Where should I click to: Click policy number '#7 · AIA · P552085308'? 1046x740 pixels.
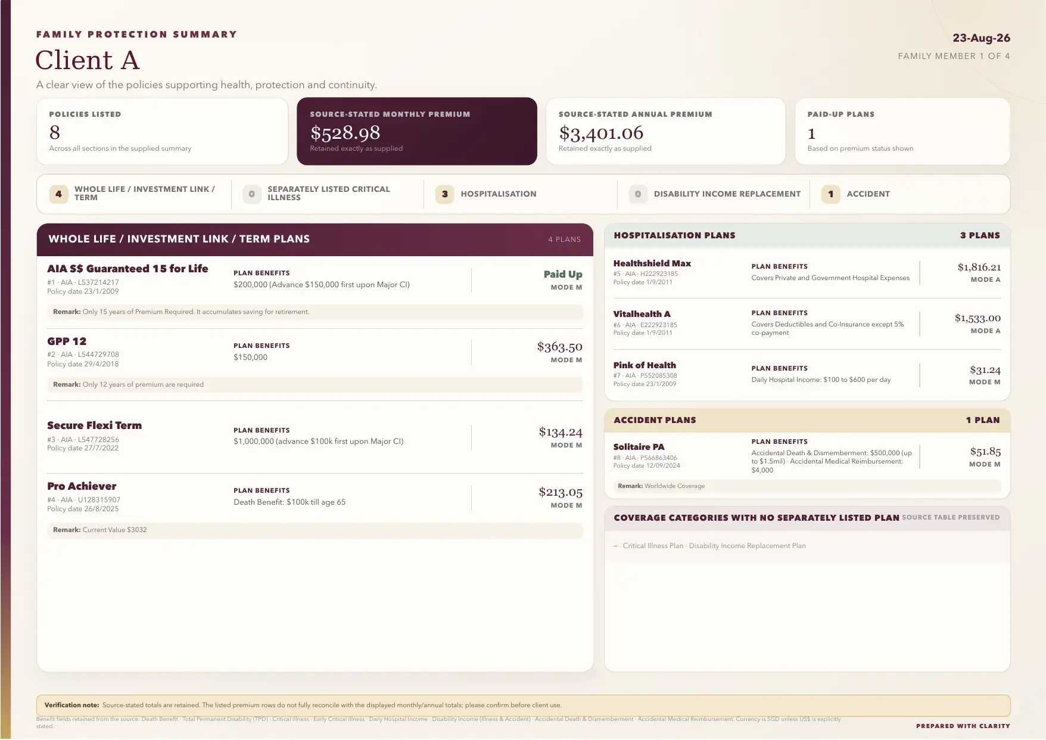click(x=645, y=376)
